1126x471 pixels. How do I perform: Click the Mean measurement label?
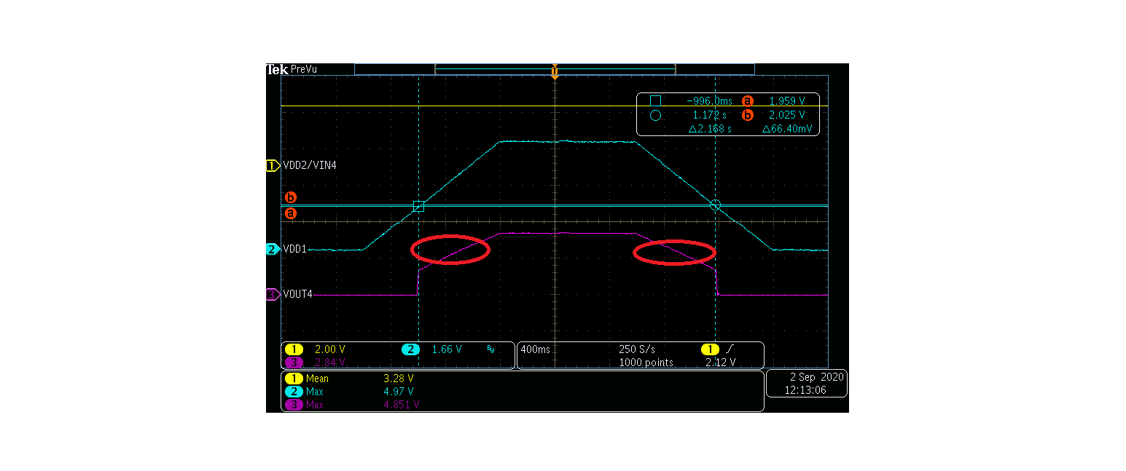point(317,379)
